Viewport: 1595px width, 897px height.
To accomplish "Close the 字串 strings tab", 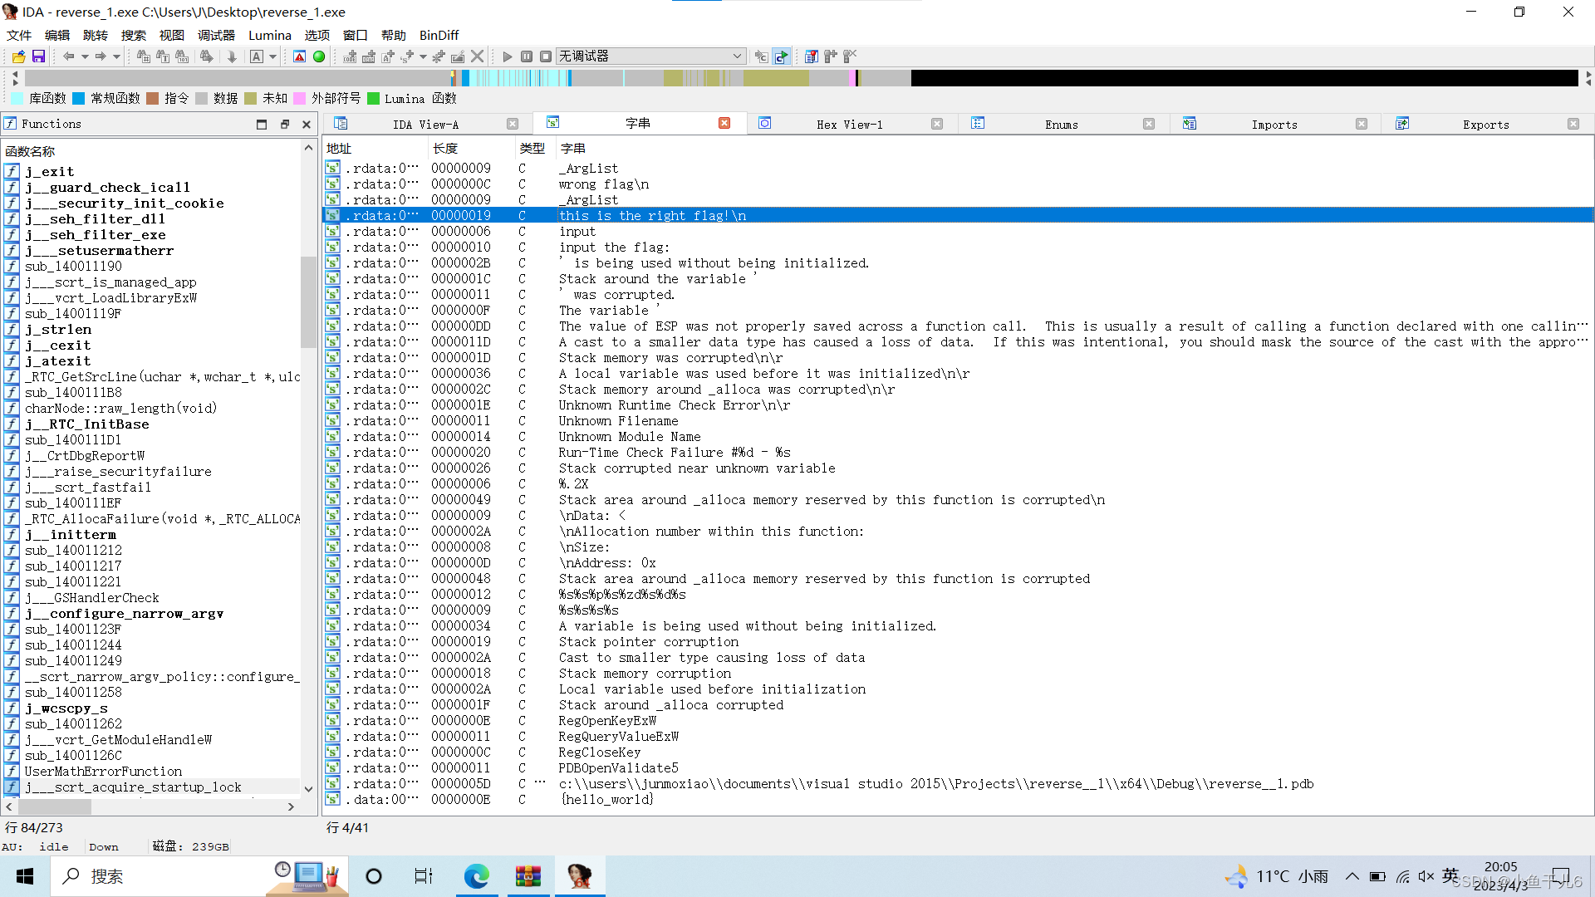I will (x=724, y=123).
